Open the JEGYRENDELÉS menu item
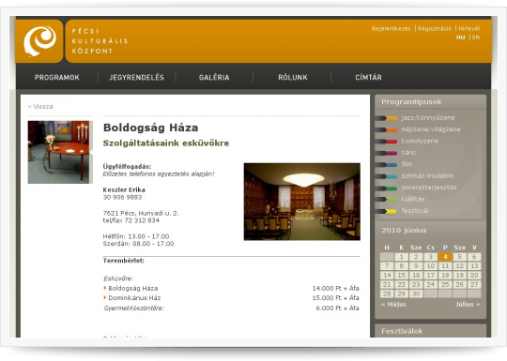507x361 pixels. [x=136, y=78]
